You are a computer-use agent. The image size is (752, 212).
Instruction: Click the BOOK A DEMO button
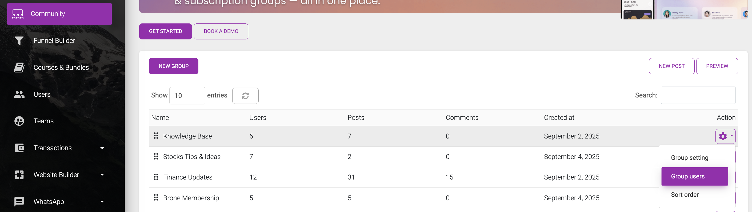tap(221, 31)
